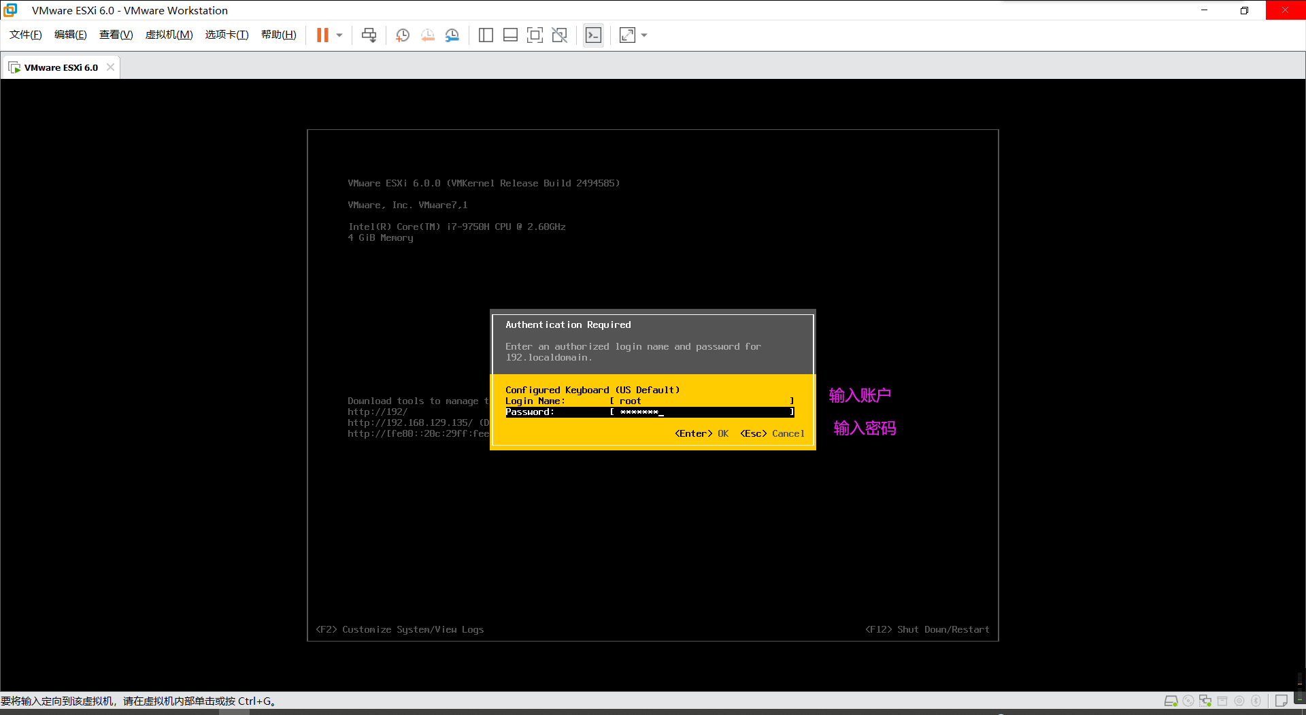Toggle the library sidebar panel
Image resolution: width=1306 pixels, height=715 pixels.
click(x=486, y=35)
